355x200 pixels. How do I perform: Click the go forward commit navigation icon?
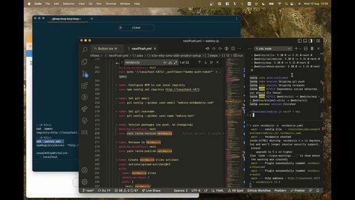[x=220, y=48]
